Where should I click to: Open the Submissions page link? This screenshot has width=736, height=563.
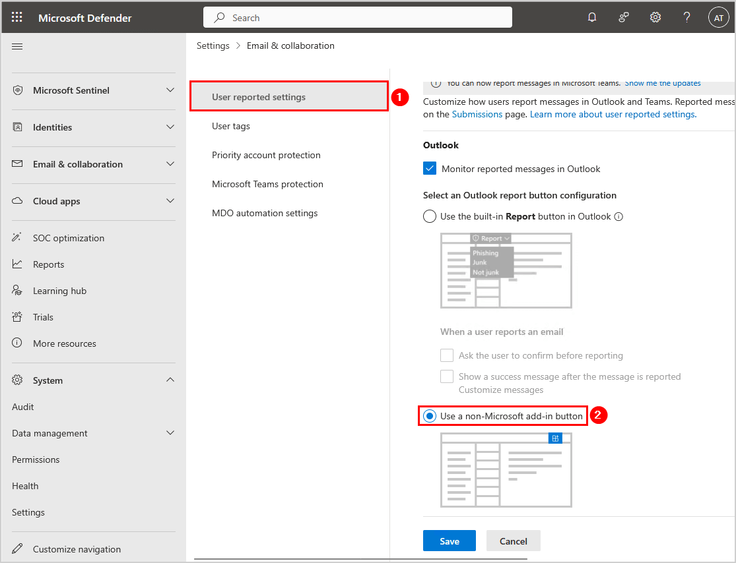pos(477,114)
